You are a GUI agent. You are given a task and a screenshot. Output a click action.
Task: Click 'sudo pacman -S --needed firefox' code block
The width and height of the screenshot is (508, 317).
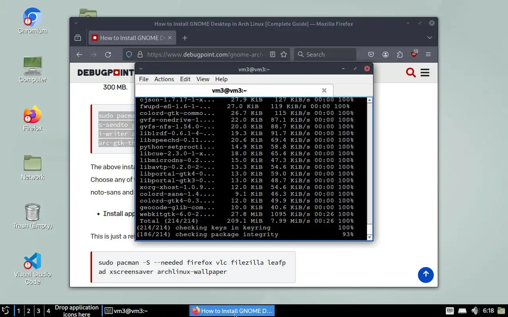click(x=193, y=267)
